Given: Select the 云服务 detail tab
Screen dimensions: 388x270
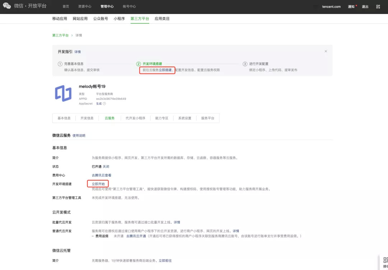Looking at the screenshot, I should (x=110, y=118).
